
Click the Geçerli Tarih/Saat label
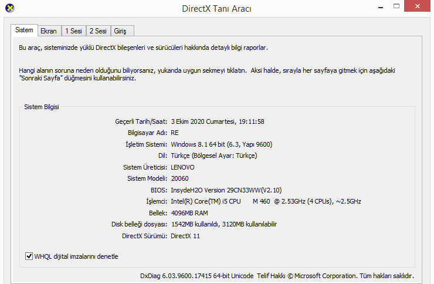(x=141, y=121)
